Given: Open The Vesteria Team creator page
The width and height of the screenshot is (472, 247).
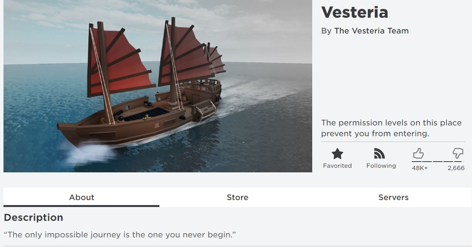Looking at the screenshot, I should pos(371,31).
